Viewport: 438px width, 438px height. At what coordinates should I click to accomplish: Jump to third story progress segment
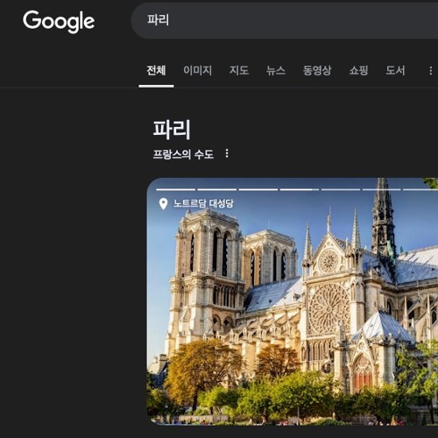click(258, 189)
